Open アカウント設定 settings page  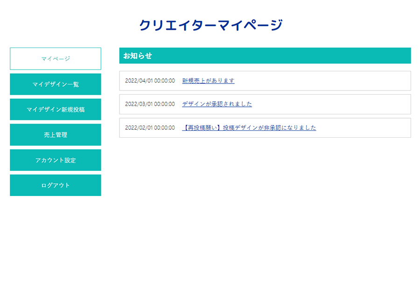[55, 160]
